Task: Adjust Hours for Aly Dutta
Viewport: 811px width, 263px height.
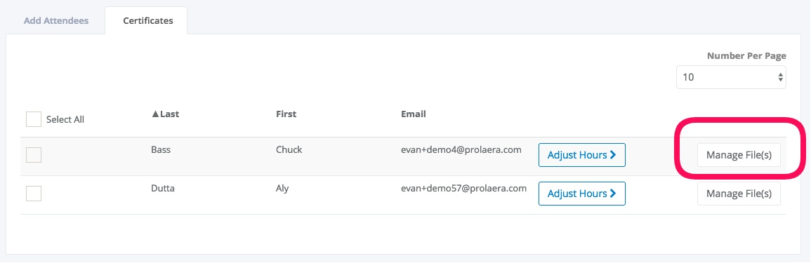Action: coord(582,194)
